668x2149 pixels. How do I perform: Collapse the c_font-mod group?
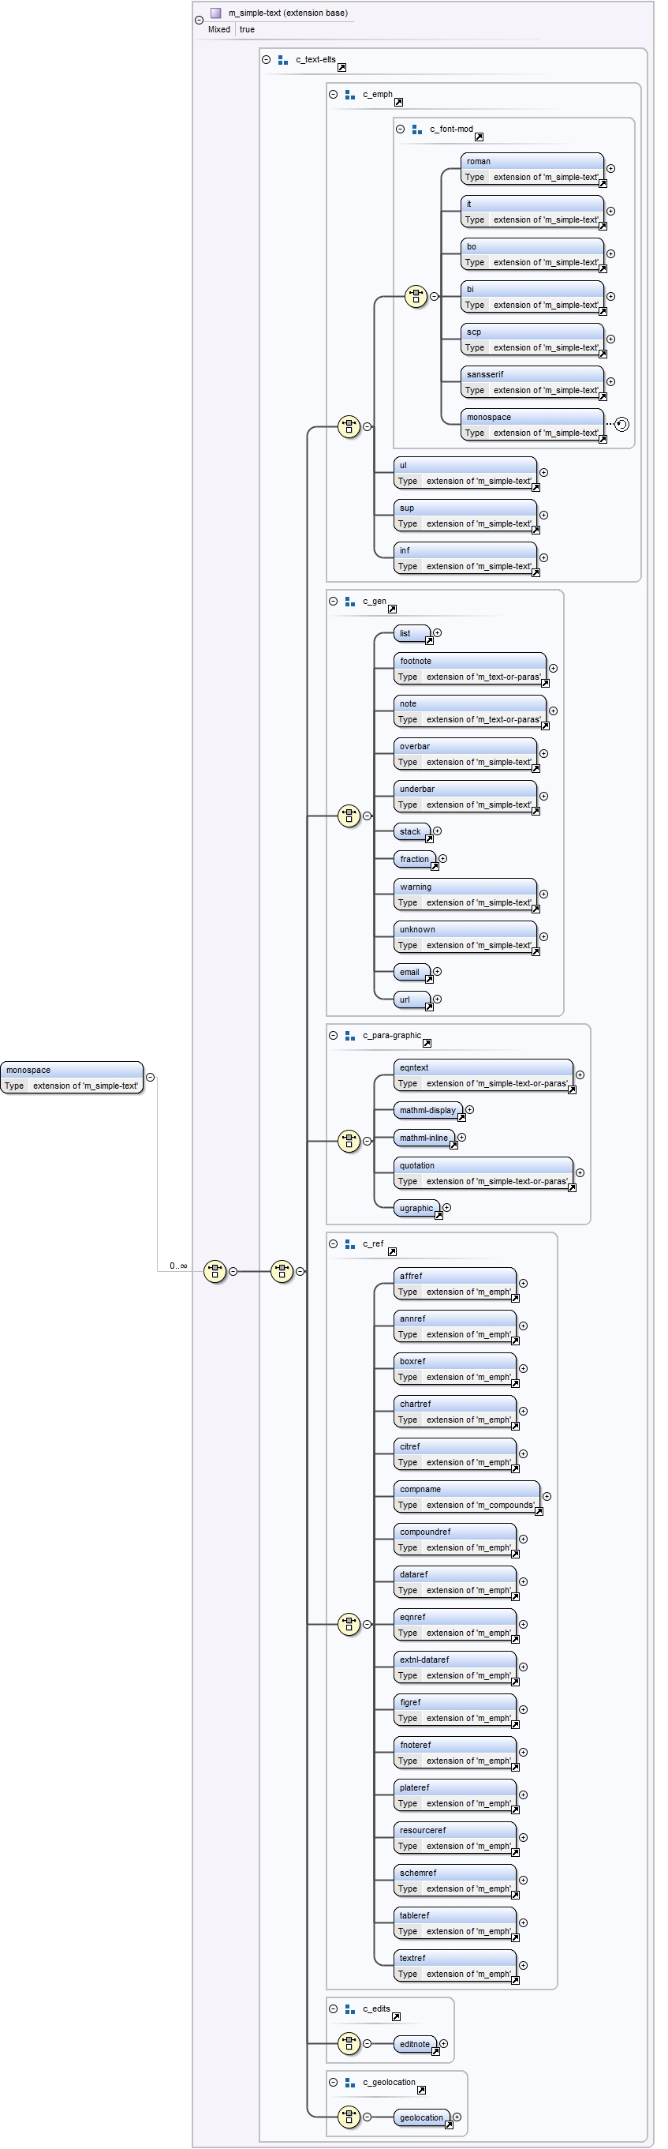point(400,129)
